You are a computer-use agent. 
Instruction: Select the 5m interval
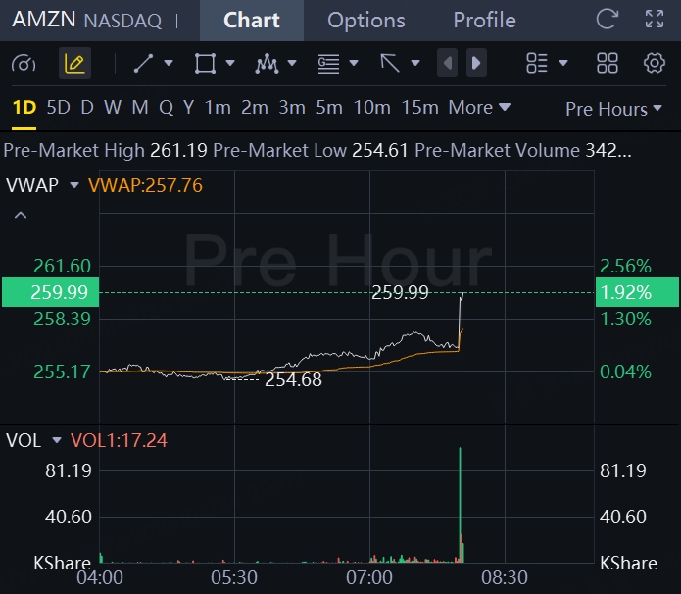(329, 107)
